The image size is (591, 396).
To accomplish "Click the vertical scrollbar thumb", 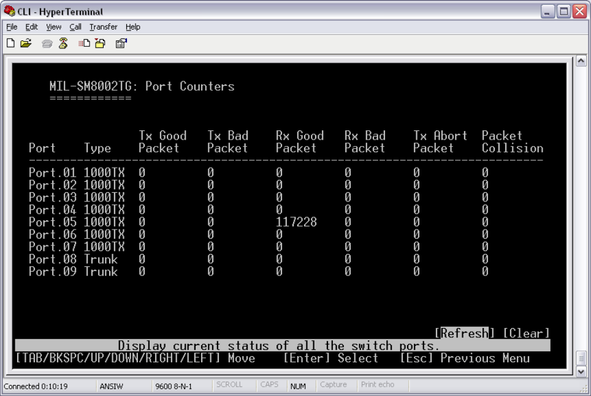I will (x=581, y=358).
